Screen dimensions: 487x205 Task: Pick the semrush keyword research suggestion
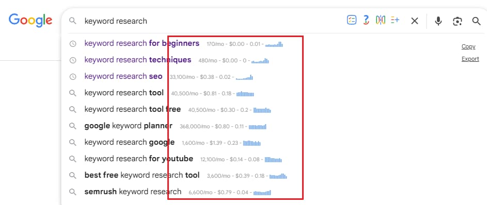[133, 192]
